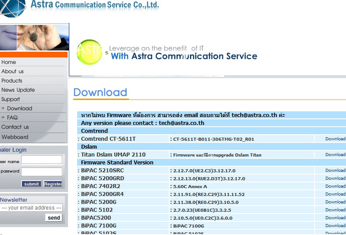Click the 'Dslam' section header
The width and height of the screenshot is (346, 235).
click(89, 147)
